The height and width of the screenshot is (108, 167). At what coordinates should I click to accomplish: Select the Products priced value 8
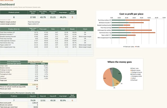click(x=14, y=17)
